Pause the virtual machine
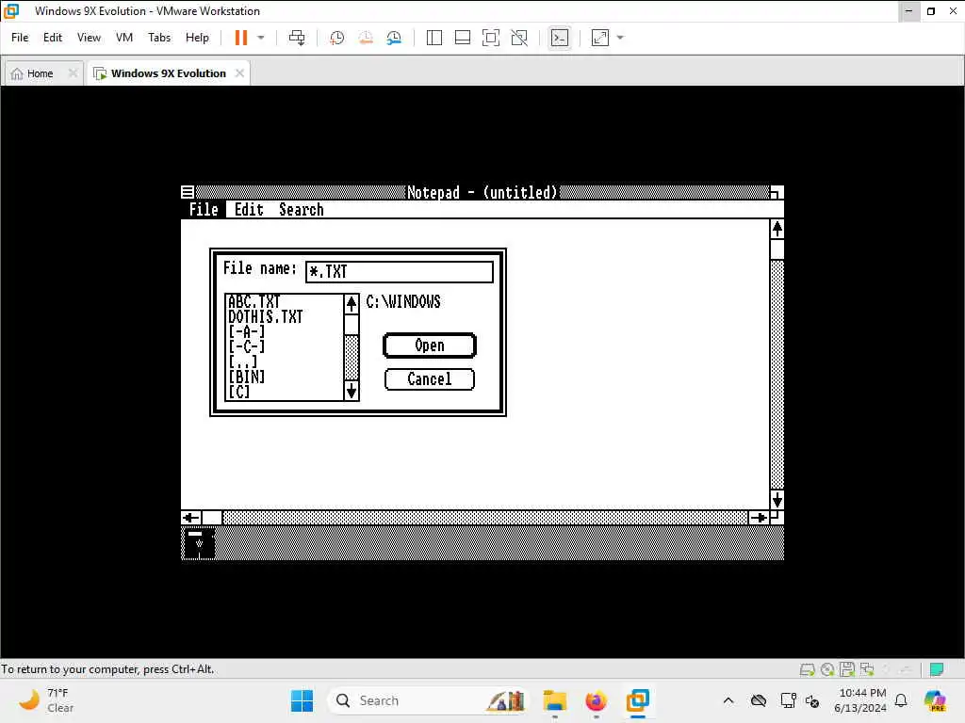The height and width of the screenshot is (723, 965). (x=240, y=38)
